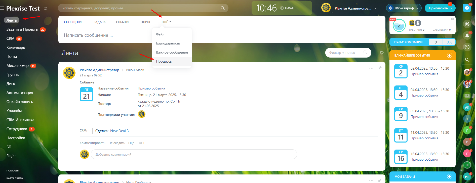Select Процессы from the dropdown menu
This screenshot has width=476, height=183.
164,62
